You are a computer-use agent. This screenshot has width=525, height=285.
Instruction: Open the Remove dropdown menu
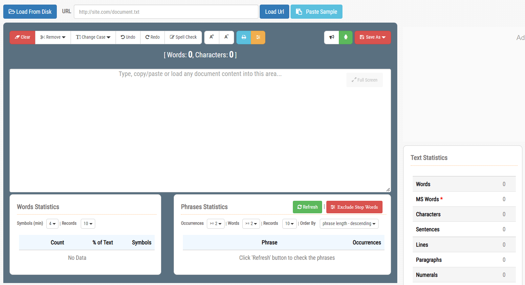(x=53, y=37)
